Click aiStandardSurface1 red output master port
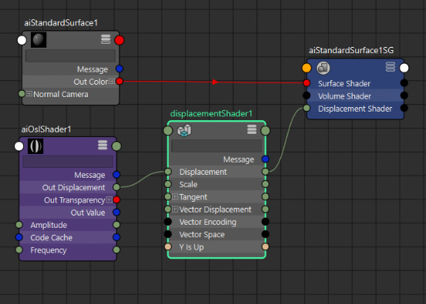This screenshot has width=426, height=304. [119, 40]
